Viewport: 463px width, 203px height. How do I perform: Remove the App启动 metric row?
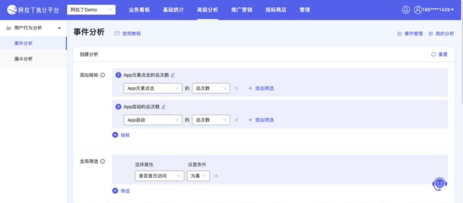tap(236, 120)
